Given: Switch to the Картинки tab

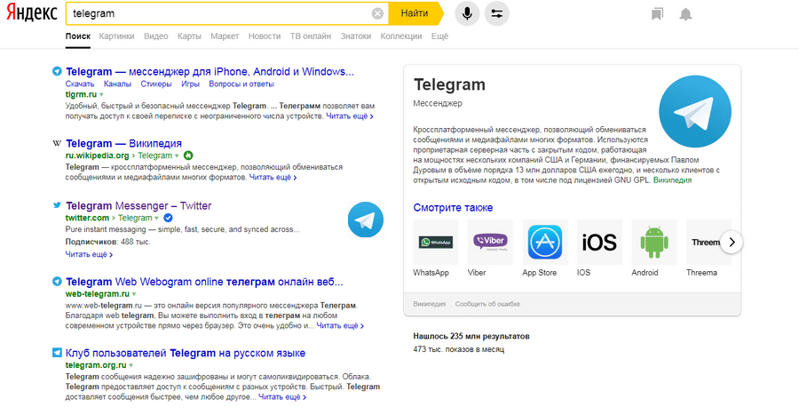Looking at the screenshot, I should pos(116,36).
